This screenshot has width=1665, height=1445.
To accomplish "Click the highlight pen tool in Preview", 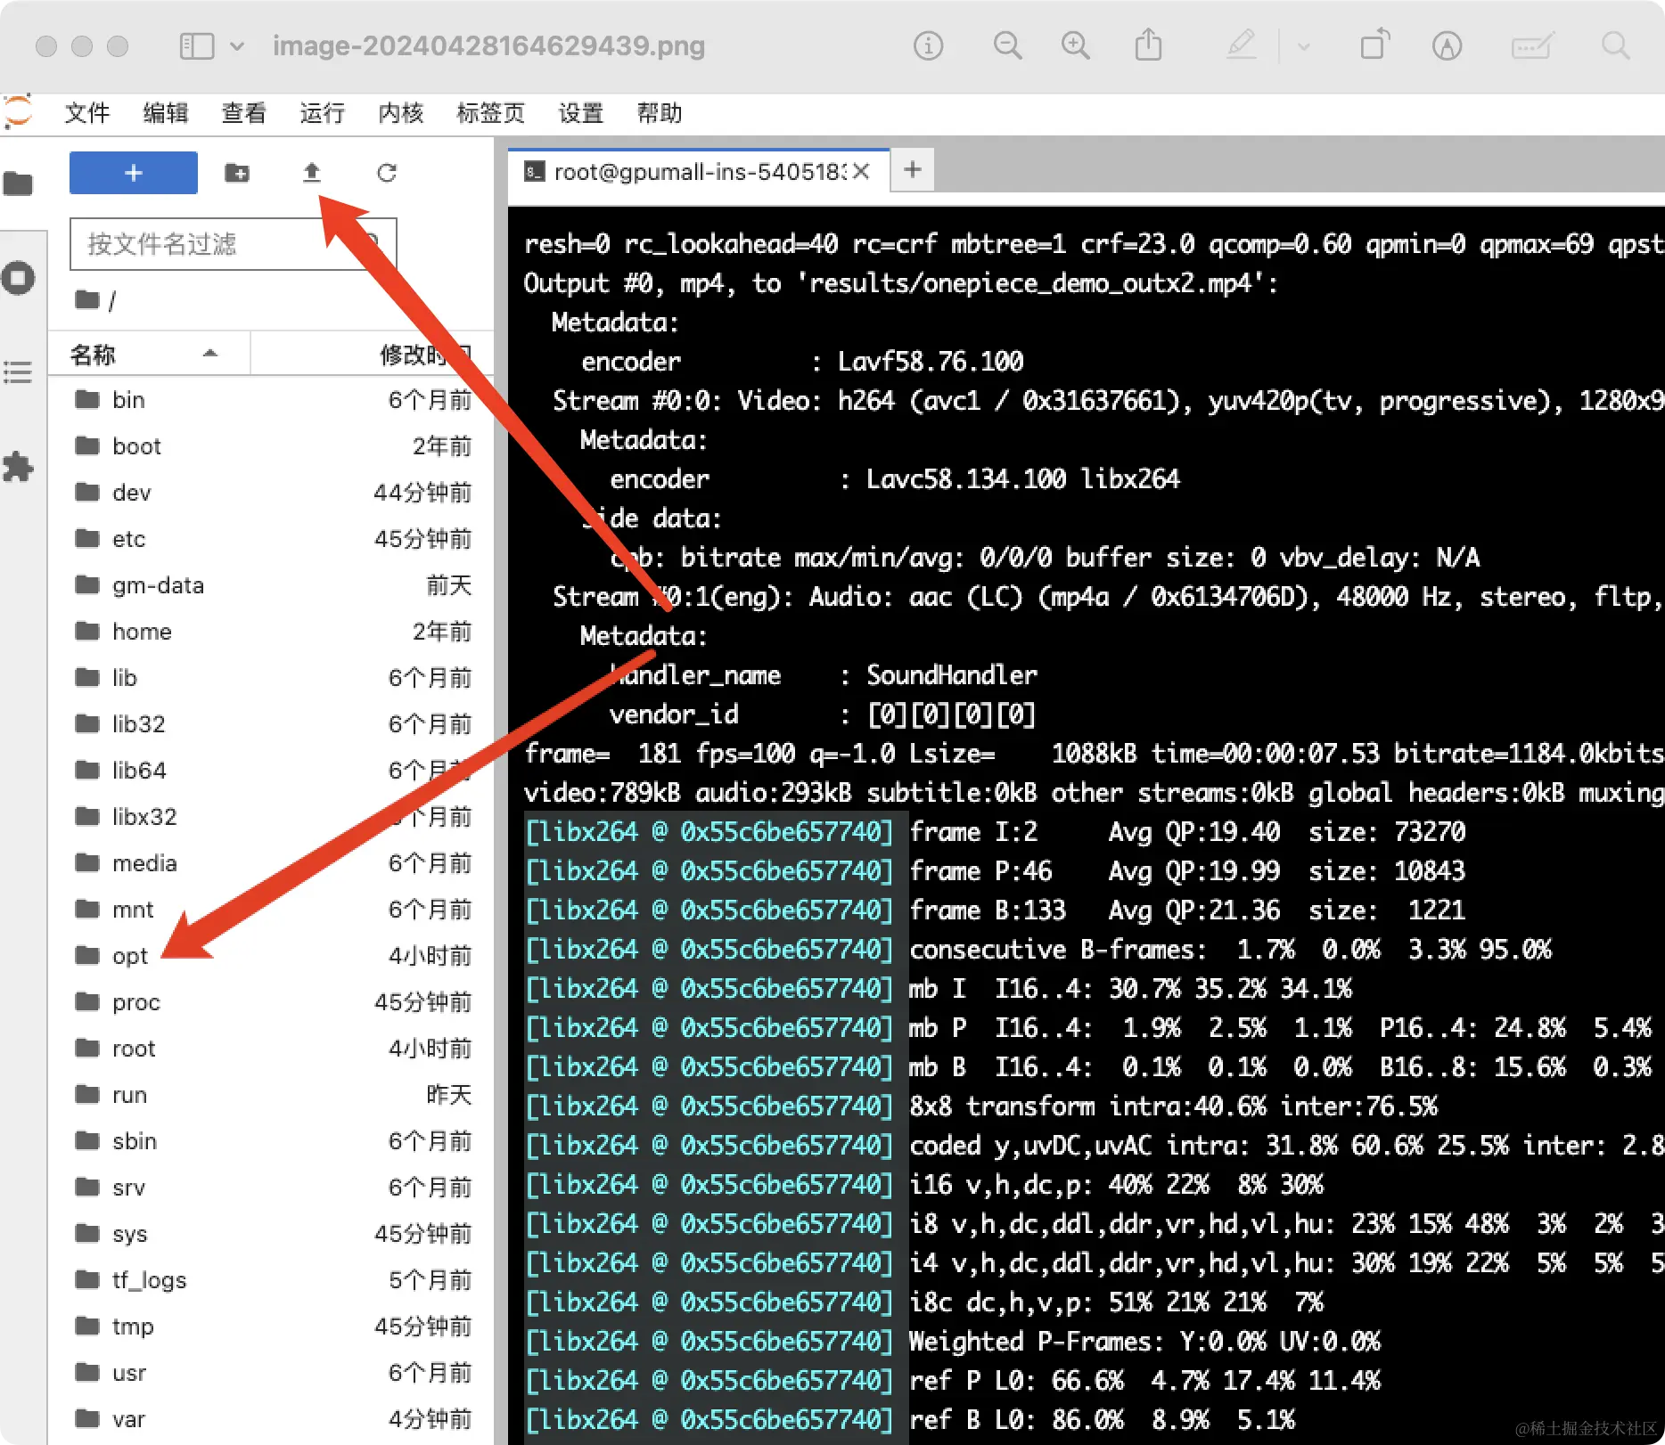I will [x=1242, y=45].
